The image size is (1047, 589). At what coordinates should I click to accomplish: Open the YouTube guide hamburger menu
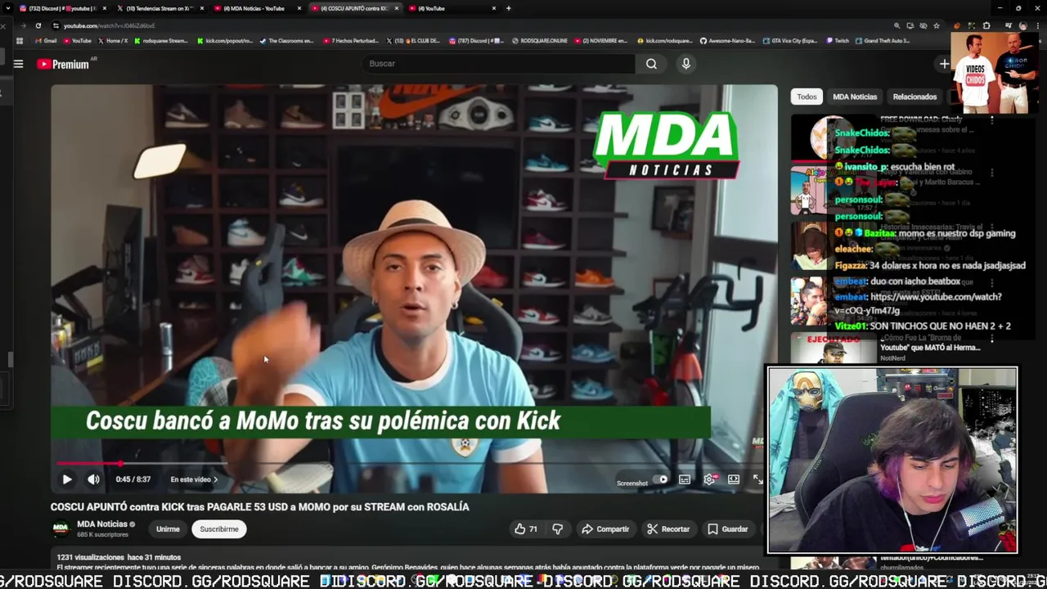point(18,64)
